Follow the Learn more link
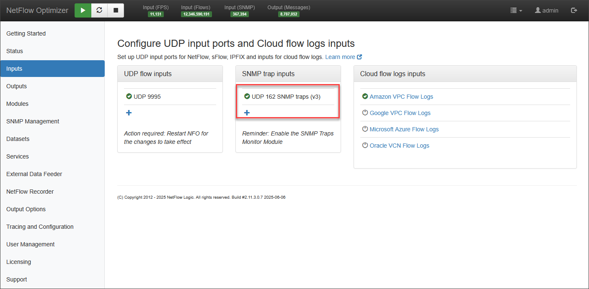Screen dimensions: 589x289 click(x=340, y=57)
